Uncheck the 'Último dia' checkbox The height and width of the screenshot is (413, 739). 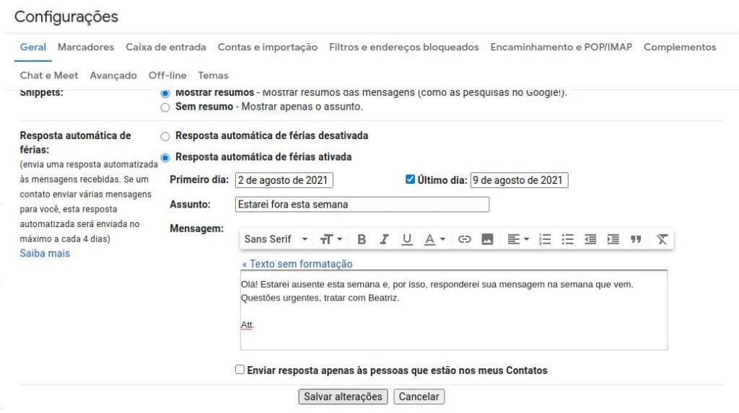click(x=410, y=179)
